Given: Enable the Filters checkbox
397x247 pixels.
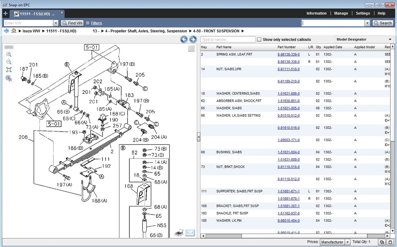Looking at the screenshot, I should [88, 23].
